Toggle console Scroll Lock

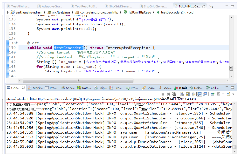[188, 94]
